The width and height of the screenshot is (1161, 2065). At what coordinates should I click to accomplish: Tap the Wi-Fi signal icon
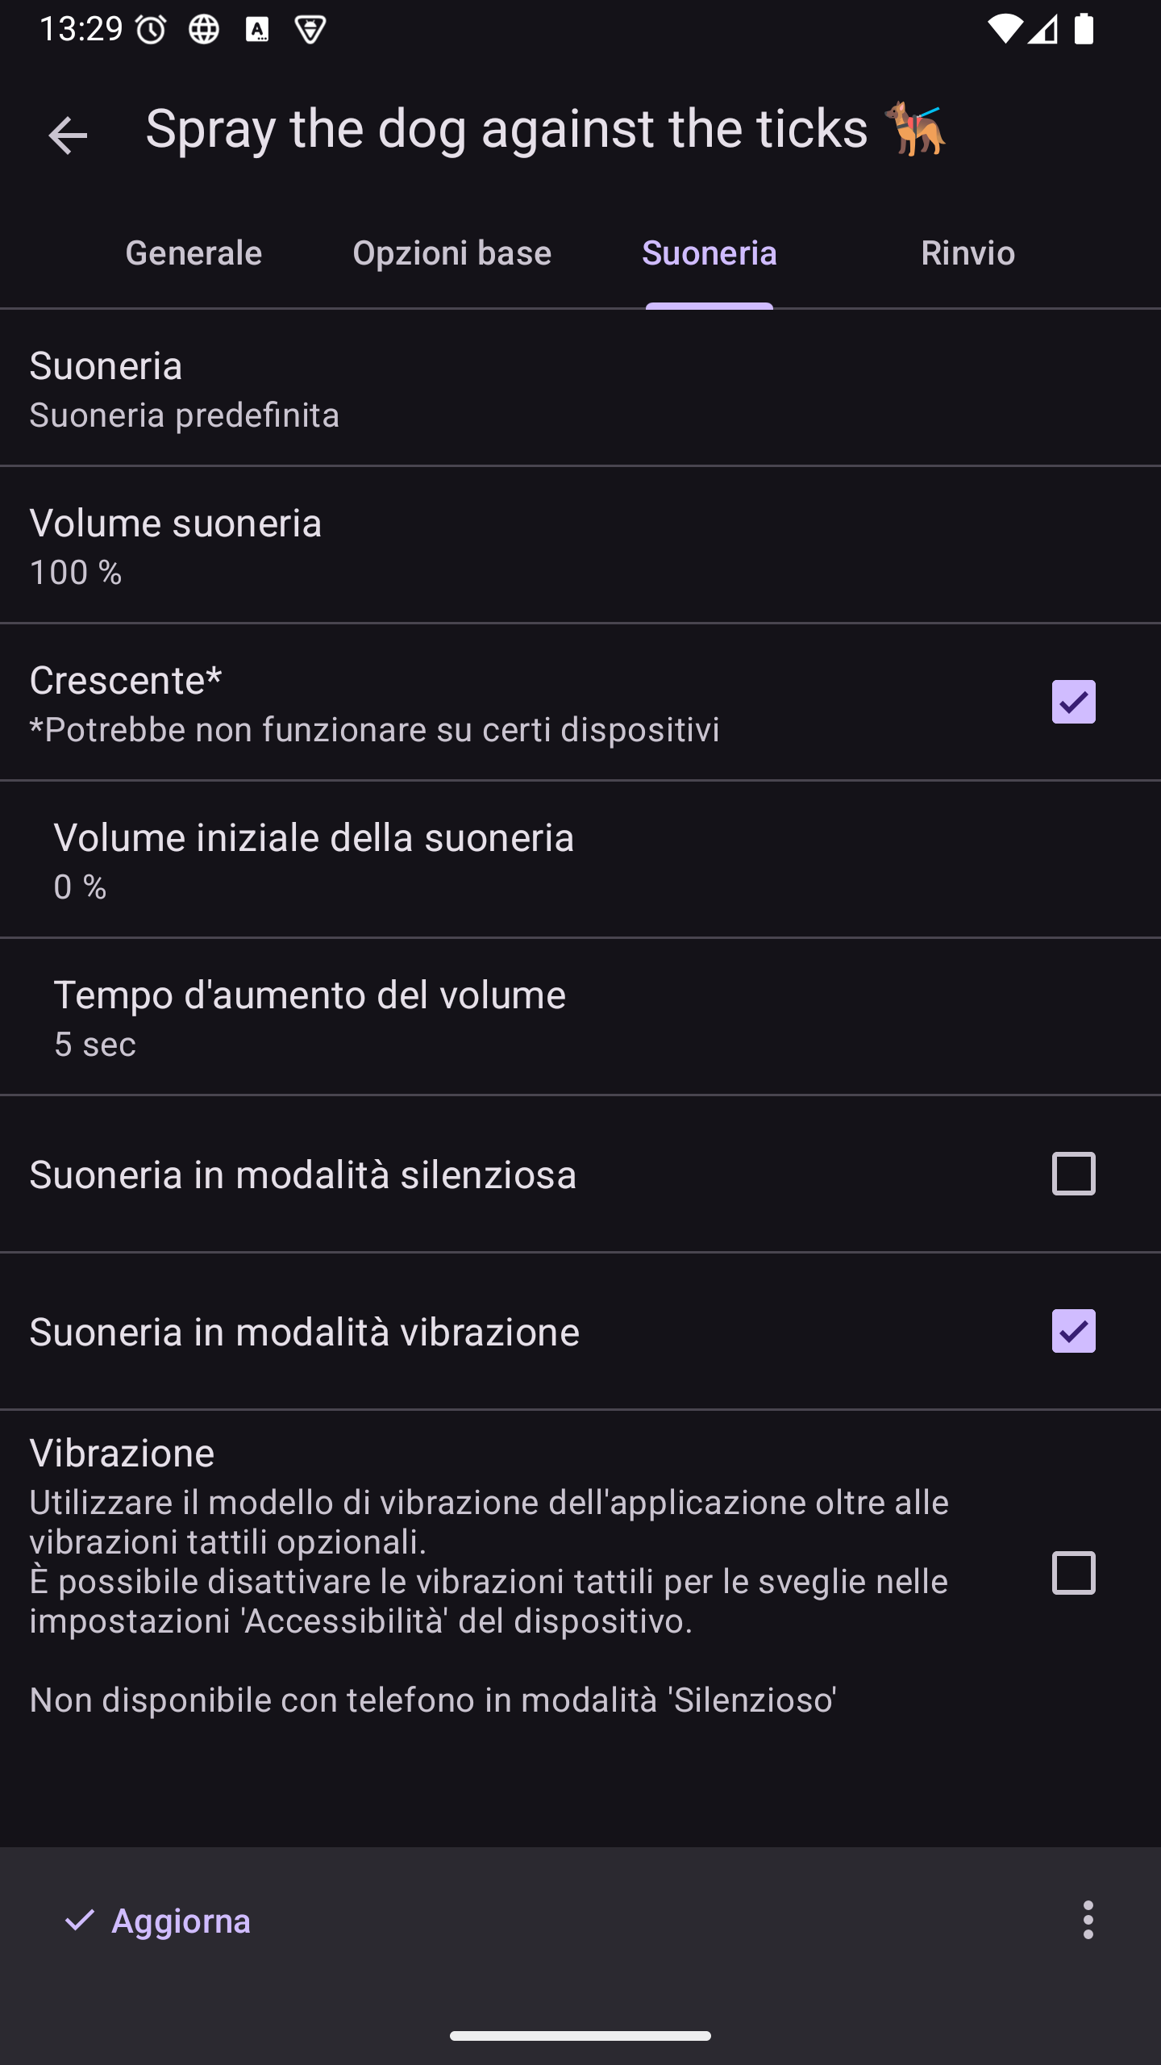1004,30
